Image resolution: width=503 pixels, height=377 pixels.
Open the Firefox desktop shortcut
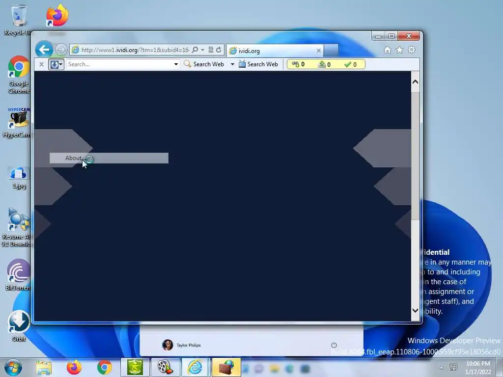[x=56, y=16]
